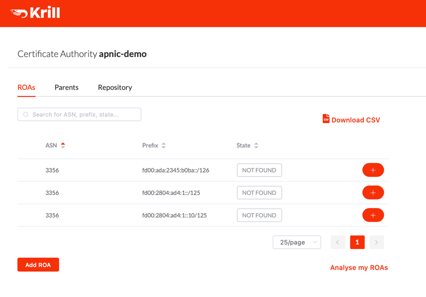Viewport: 426px width, 297px height.
Task: Switch to the Parents tab
Action: click(x=67, y=87)
